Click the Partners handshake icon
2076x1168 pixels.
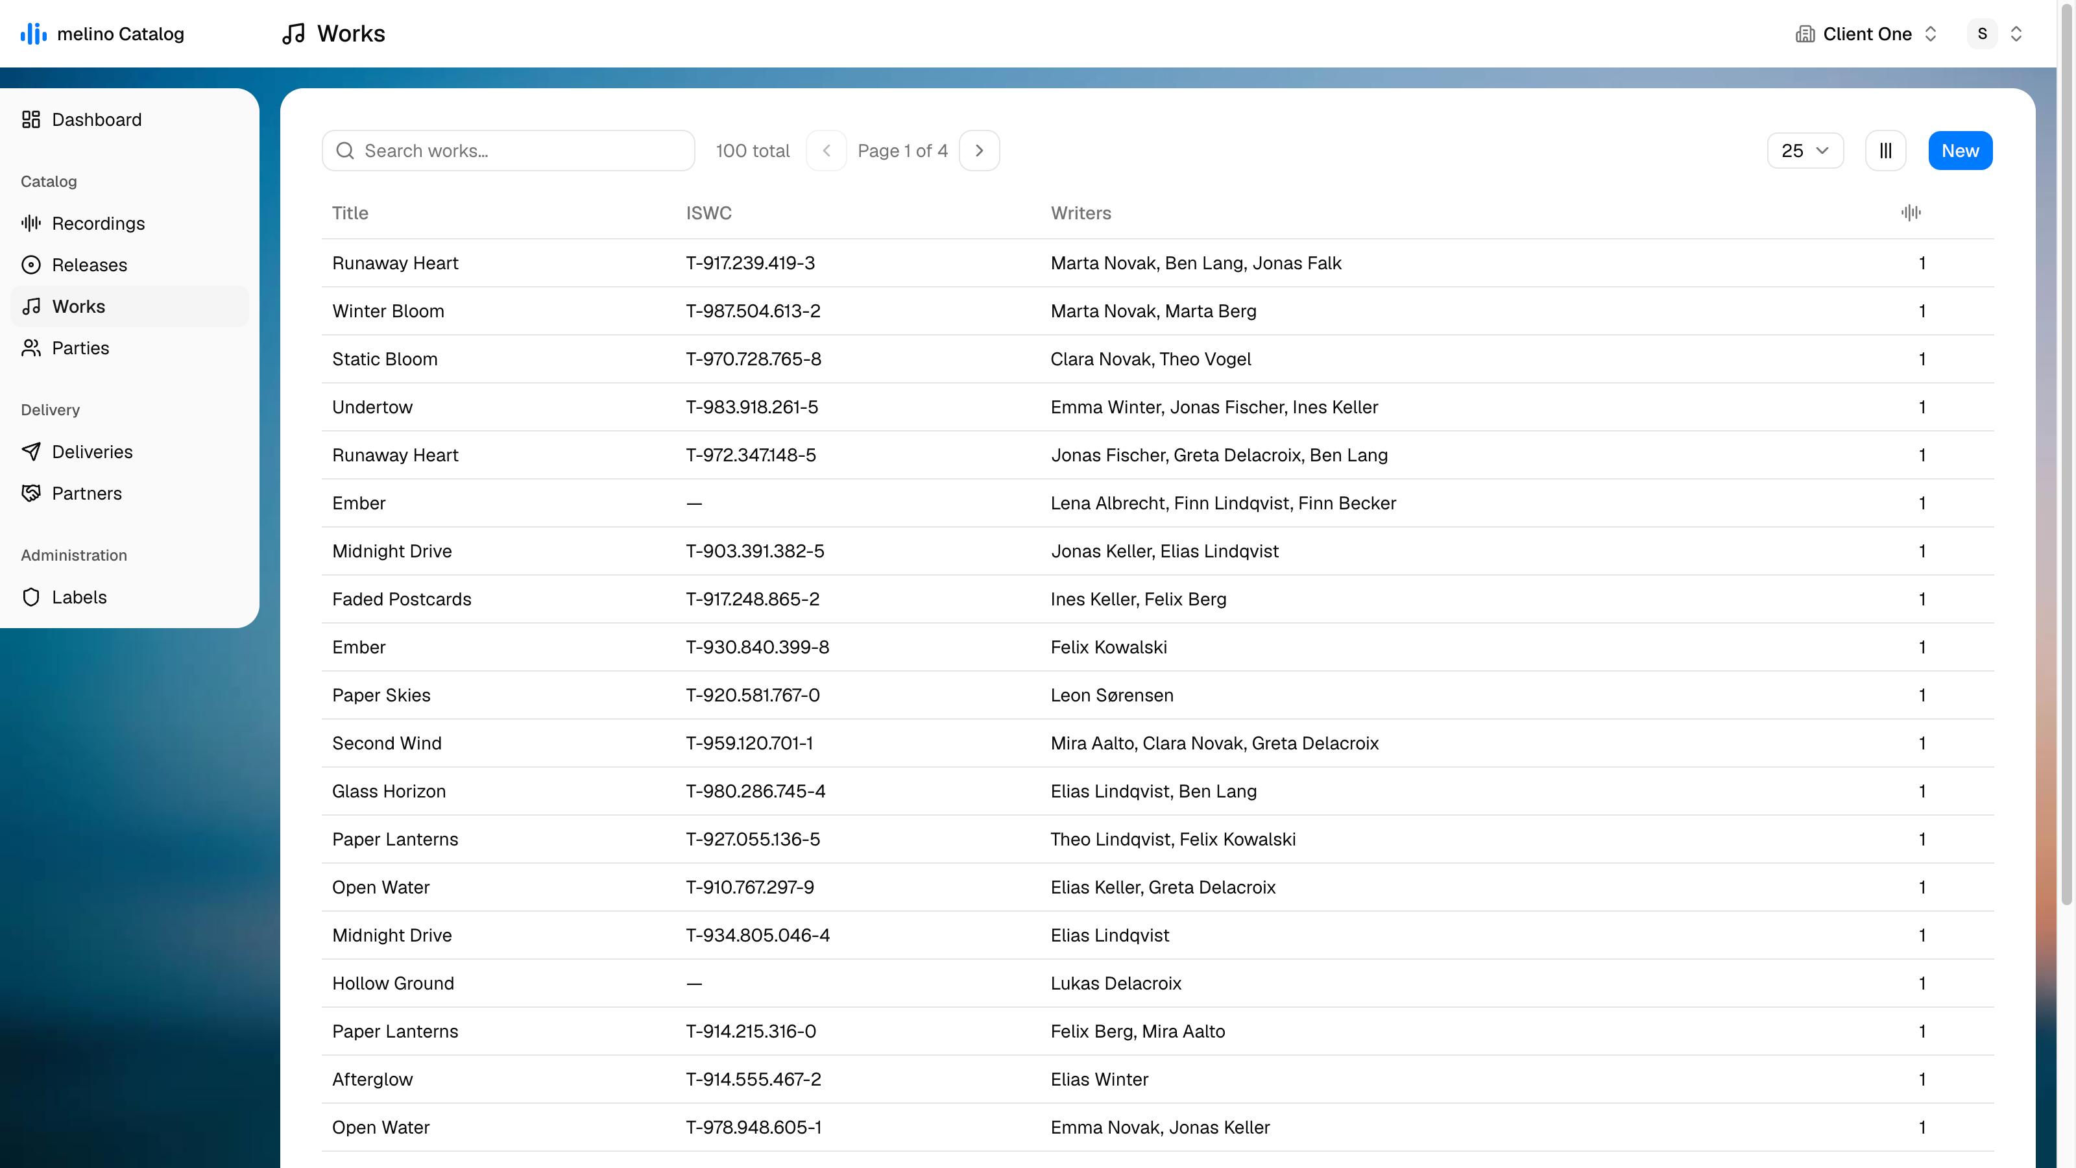coord(30,493)
